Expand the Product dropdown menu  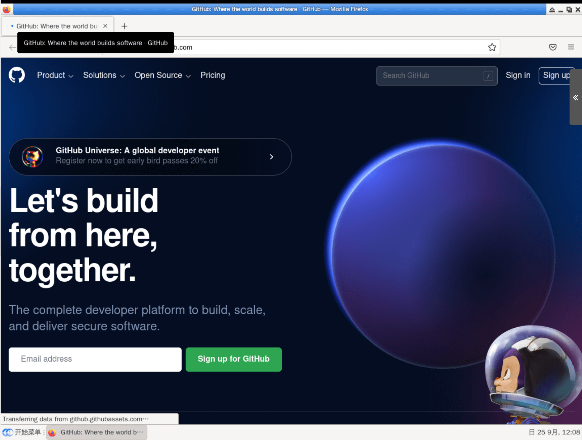tap(55, 75)
